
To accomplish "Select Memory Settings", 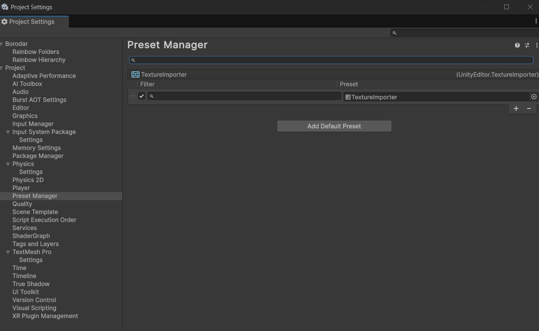I will [x=36, y=148].
